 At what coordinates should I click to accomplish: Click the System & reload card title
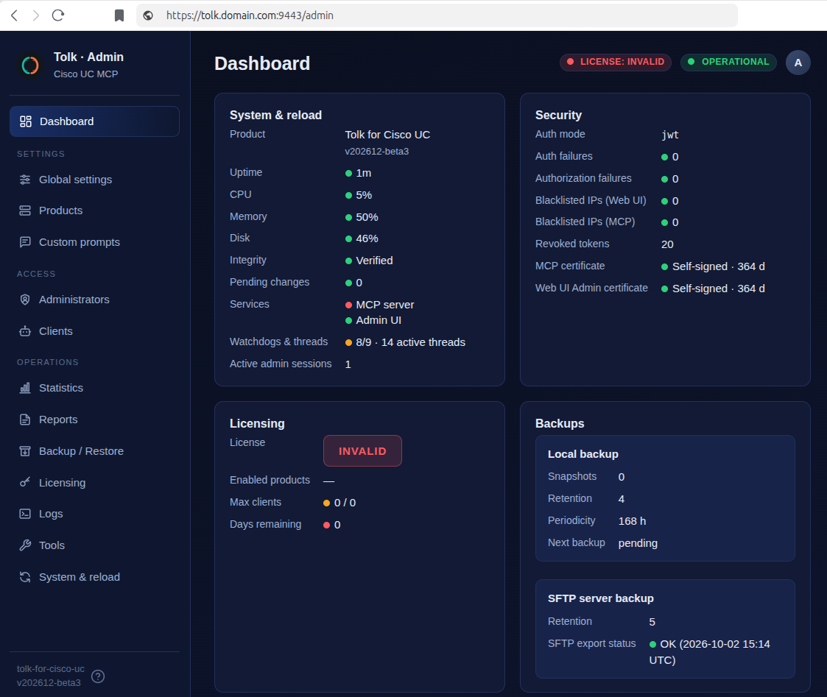275,115
